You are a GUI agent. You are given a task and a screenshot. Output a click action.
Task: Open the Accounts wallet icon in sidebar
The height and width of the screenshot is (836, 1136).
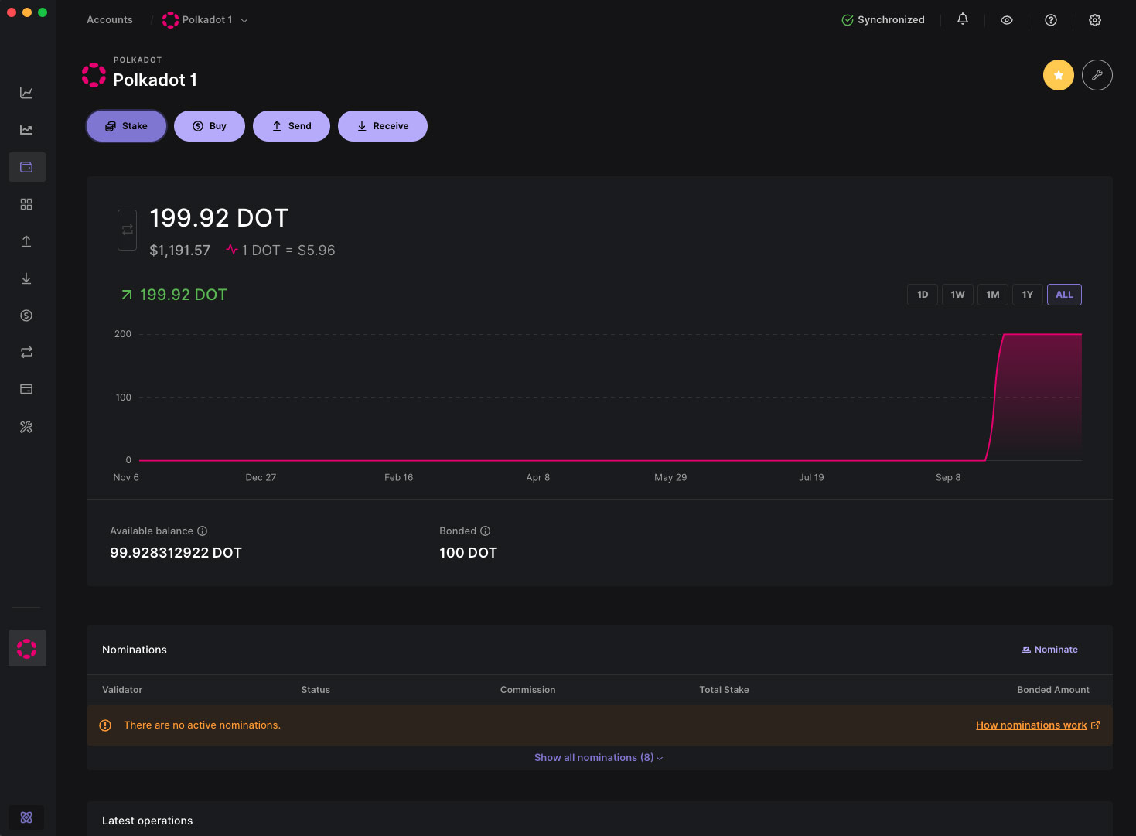[26, 167]
